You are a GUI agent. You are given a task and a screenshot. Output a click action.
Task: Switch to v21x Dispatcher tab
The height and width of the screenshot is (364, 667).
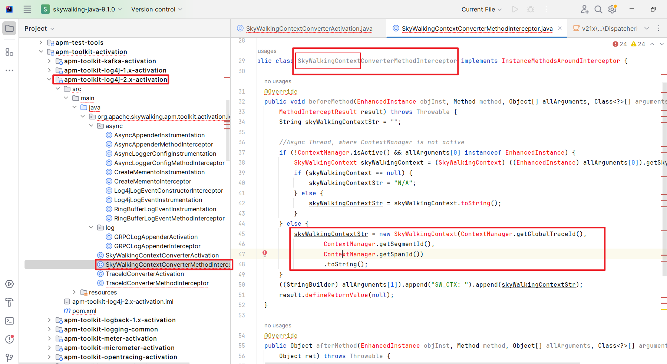pos(605,28)
